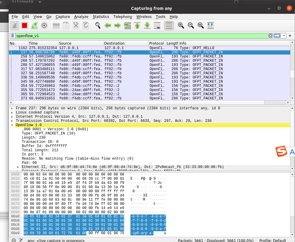Jump to the last packet icon
The height and width of the screenshot is (242, 295).
click(147, 25)
